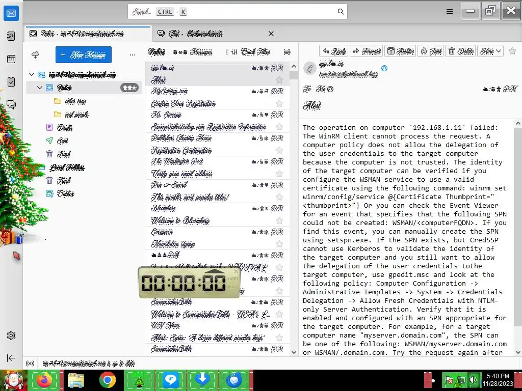The width and height of the screenshot is (522, 391).
Task: Star the currently open message in header
Action: point(512,51)
